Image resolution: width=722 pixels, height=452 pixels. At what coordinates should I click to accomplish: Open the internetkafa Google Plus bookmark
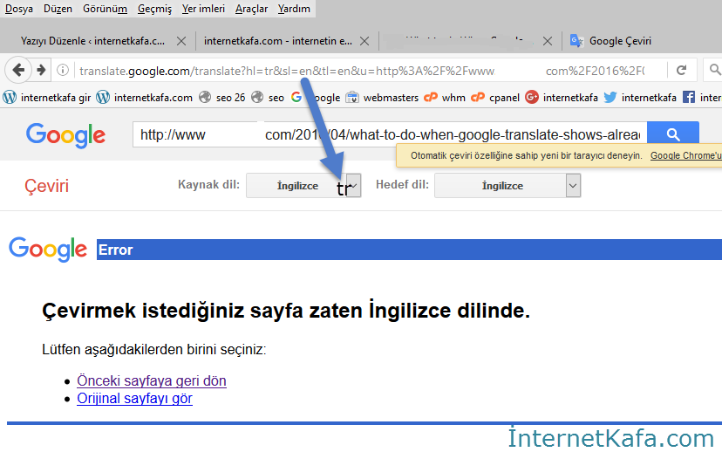click(562, 97)
